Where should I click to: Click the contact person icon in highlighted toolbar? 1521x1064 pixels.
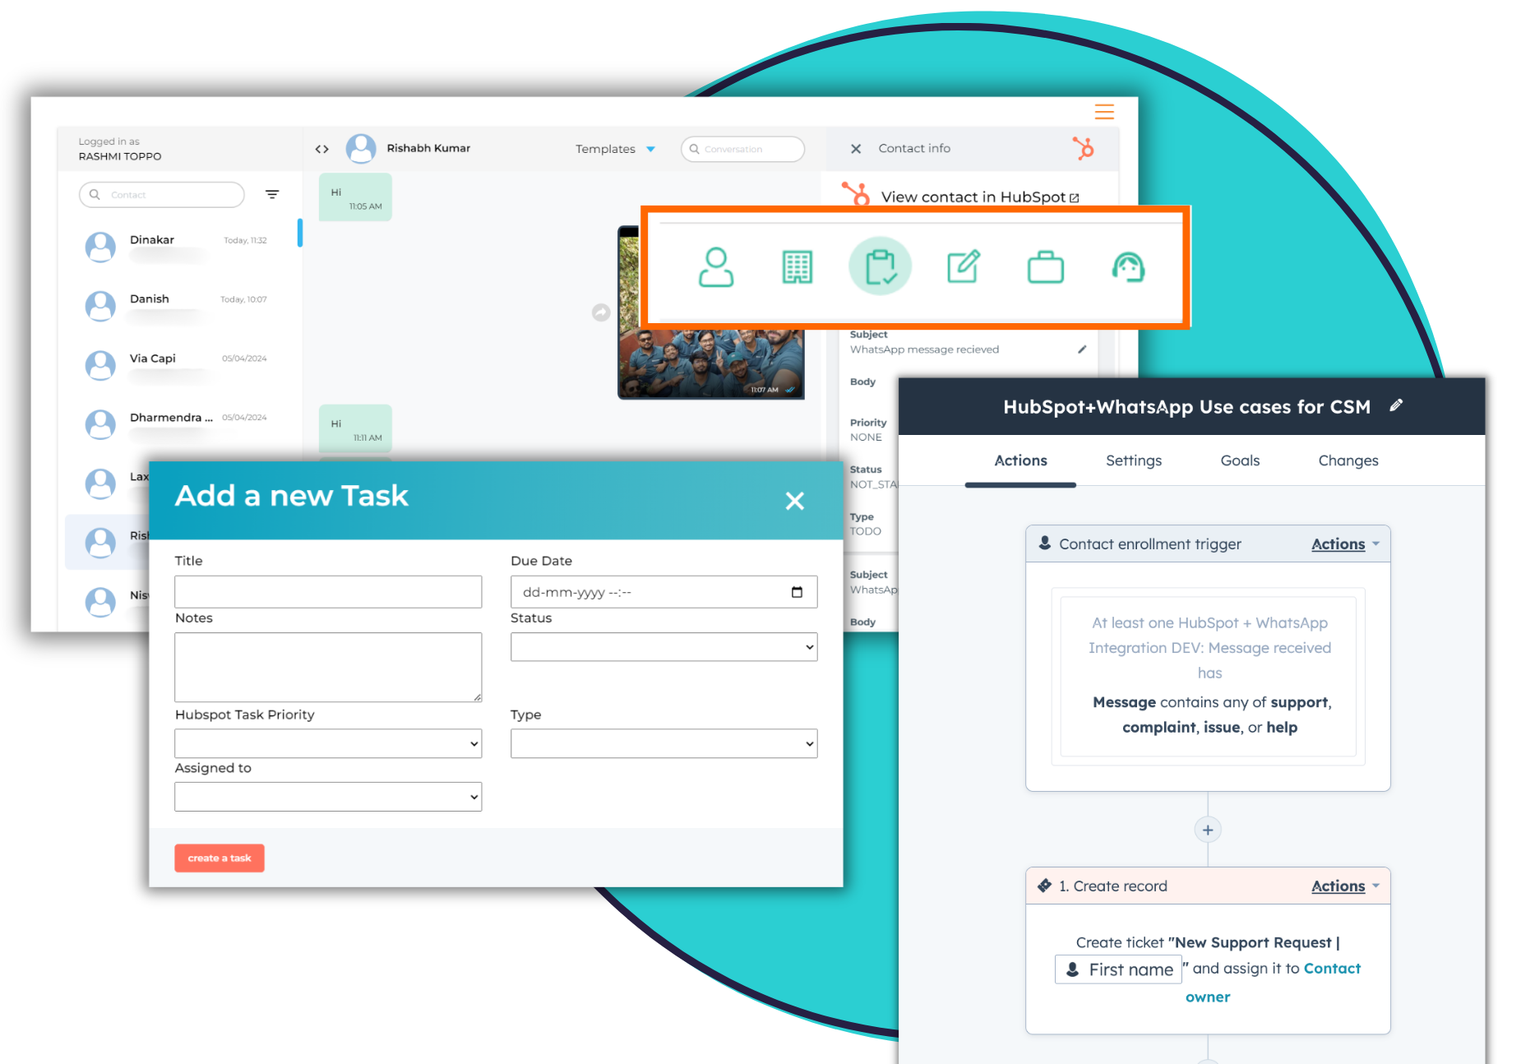pos(715,267)
